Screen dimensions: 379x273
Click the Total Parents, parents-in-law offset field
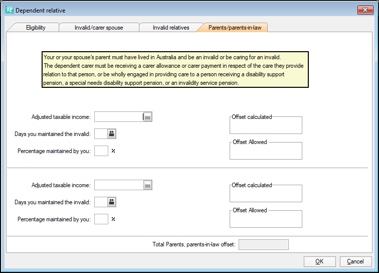[263, 244]
